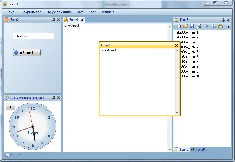Click the Print icon in Form3 toolbar
This screenshot has height=162, width=235.
tap(199, 26)
